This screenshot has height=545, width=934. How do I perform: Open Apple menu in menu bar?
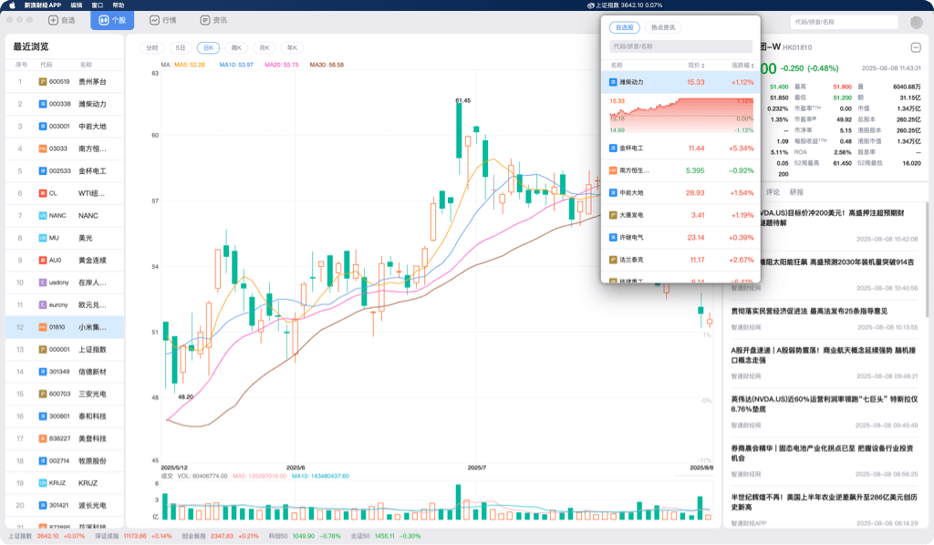point(12,5)
